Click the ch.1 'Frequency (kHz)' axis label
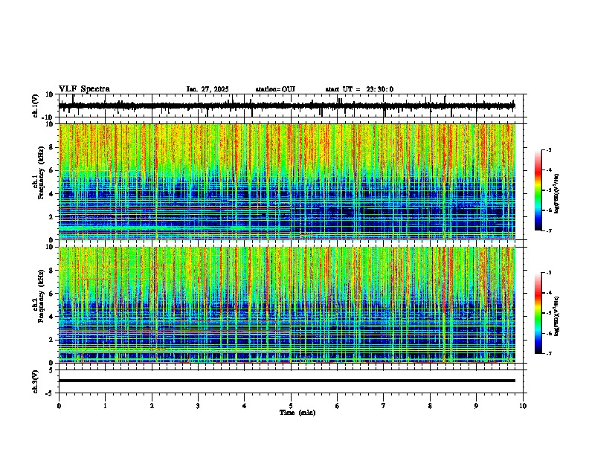 (x=41, y=172)
